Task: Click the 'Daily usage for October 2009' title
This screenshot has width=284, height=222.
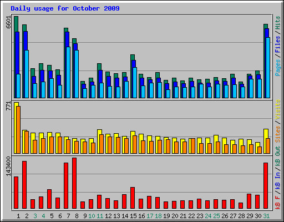Action: click(x=65, y=8)
